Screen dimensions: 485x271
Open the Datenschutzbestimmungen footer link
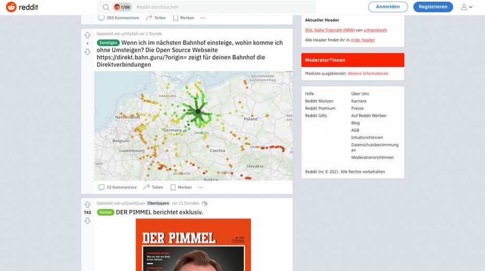[375, 147]
